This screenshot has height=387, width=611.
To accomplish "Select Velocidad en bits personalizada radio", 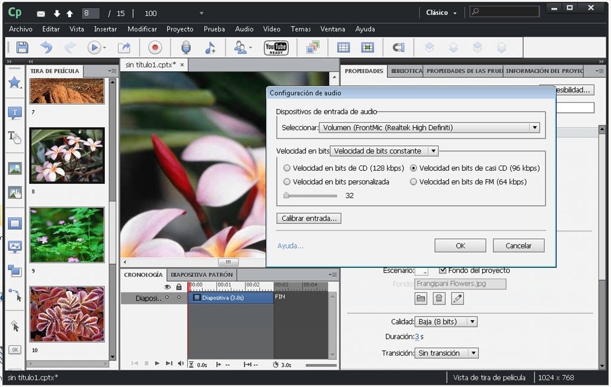I will pyautogui.click(x=287, y=182).
